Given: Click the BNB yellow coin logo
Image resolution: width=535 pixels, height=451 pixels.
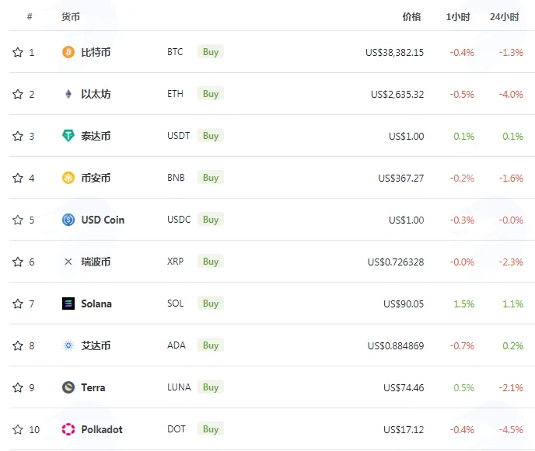Looking at the screenshot, I should coord(68,178).
